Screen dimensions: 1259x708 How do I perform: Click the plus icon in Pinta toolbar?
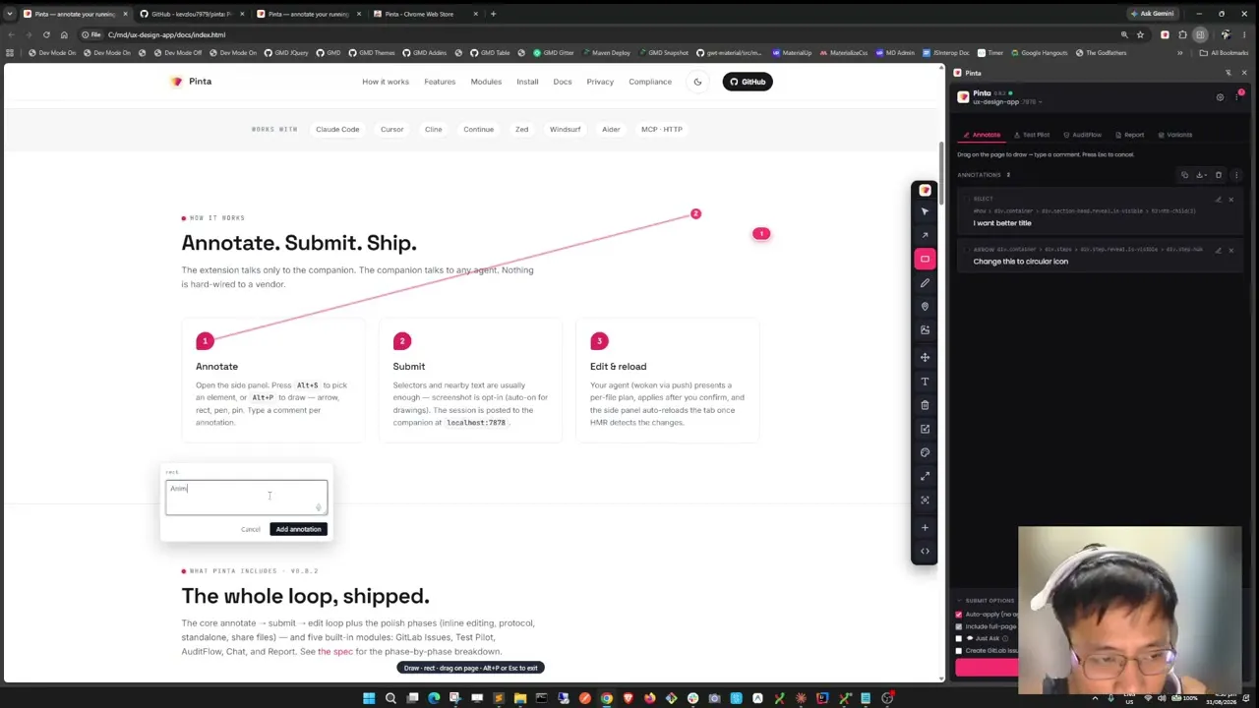coord(925,527)
